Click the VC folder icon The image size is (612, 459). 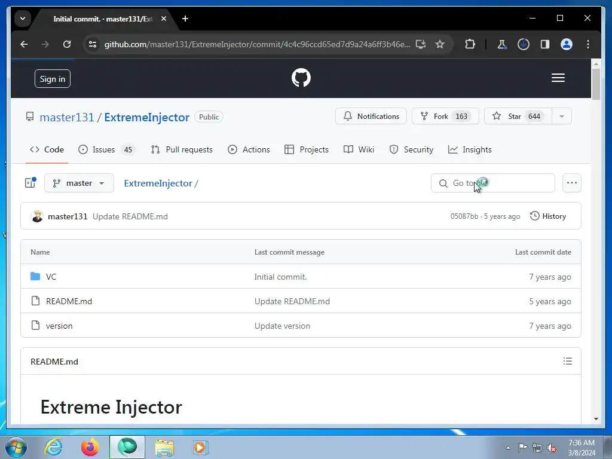[x=35, y=276]
